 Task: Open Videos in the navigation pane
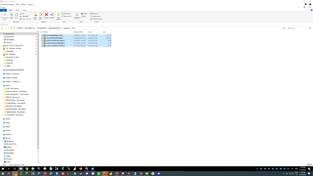point(8,162)
